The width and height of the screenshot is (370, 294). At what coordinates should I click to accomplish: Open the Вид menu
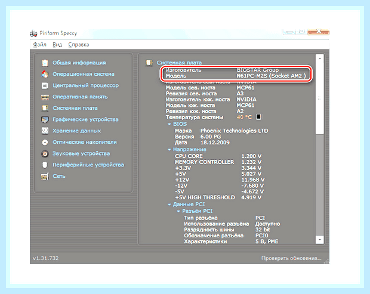57,45
